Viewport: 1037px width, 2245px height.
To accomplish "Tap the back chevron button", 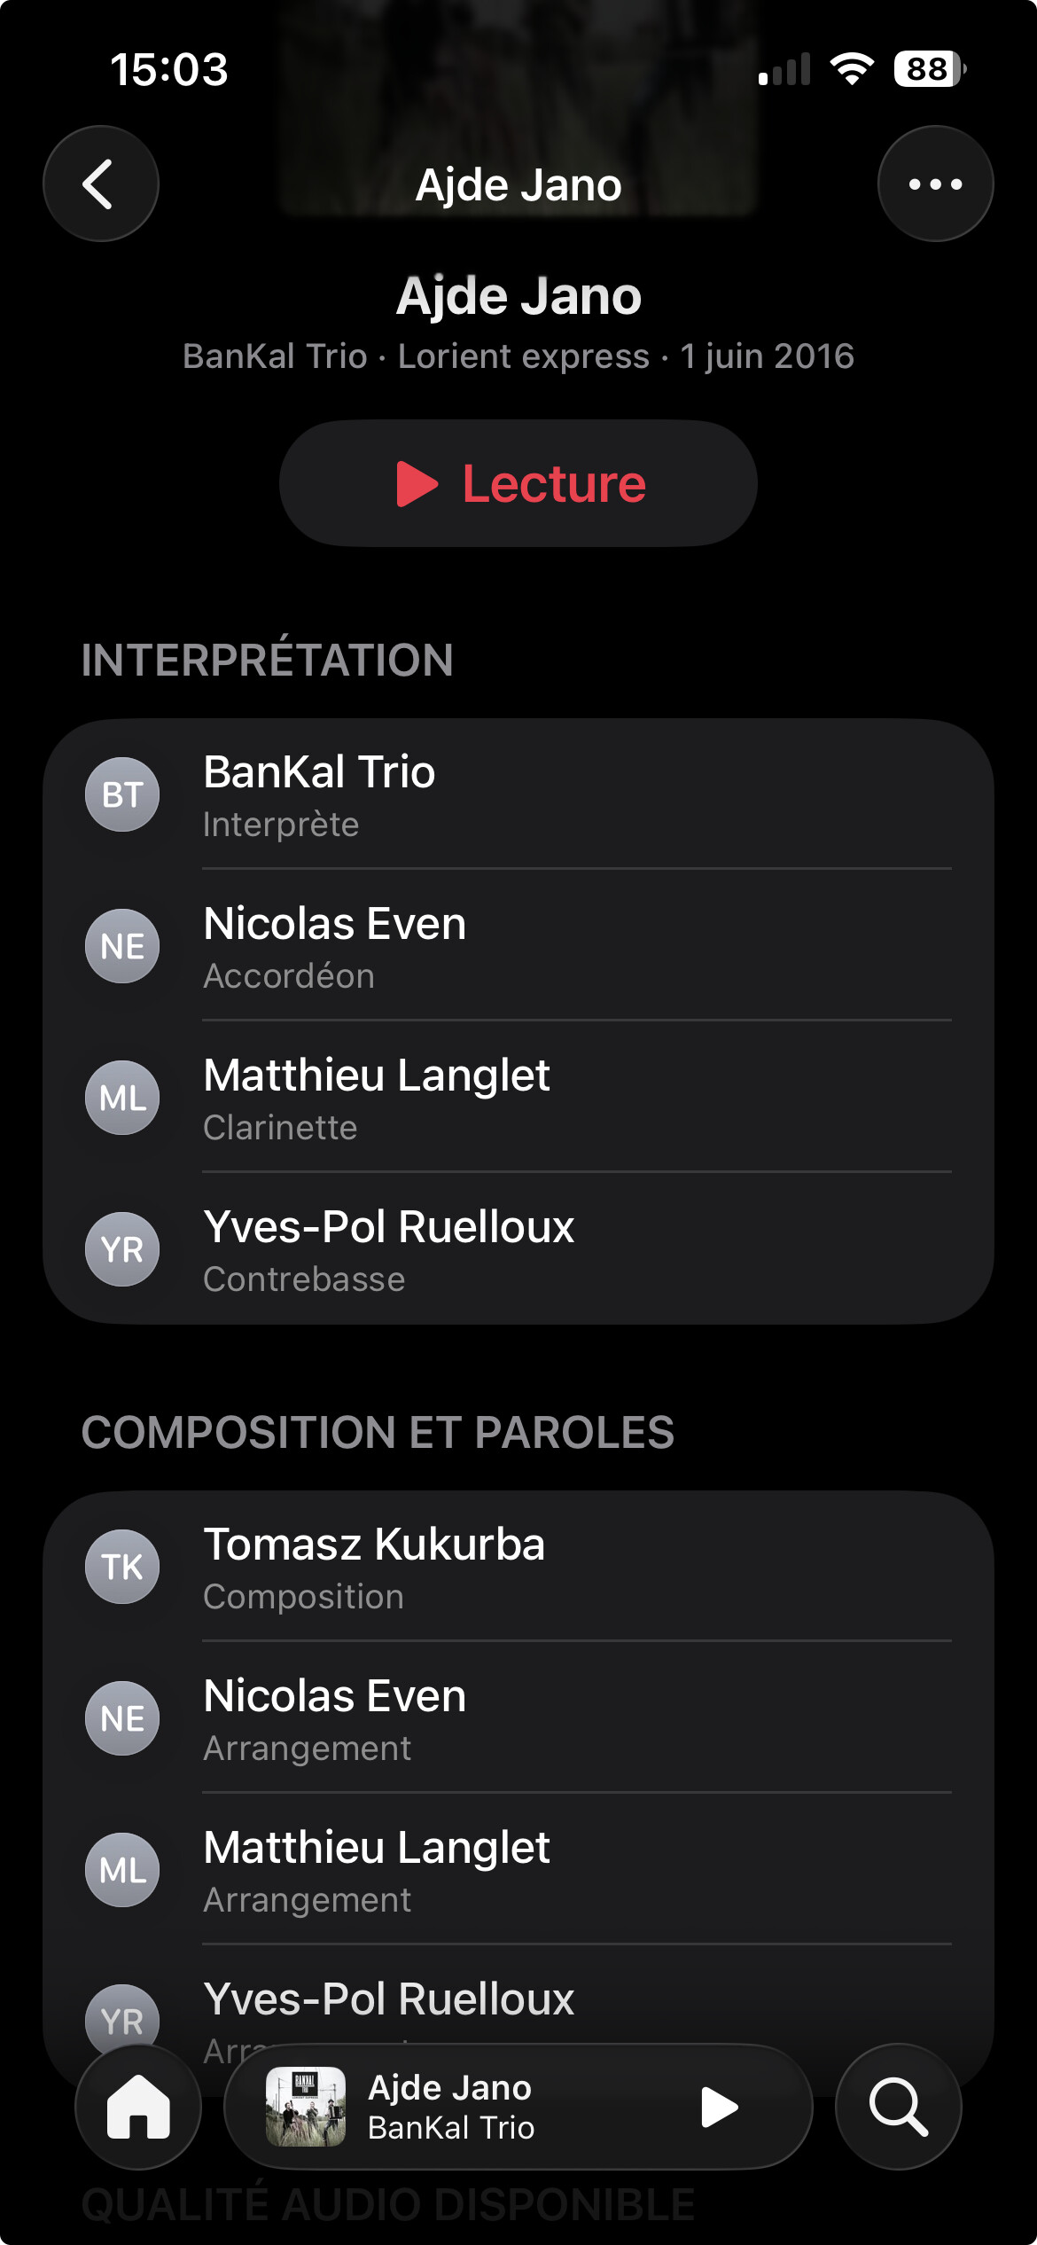I will 100,184.
